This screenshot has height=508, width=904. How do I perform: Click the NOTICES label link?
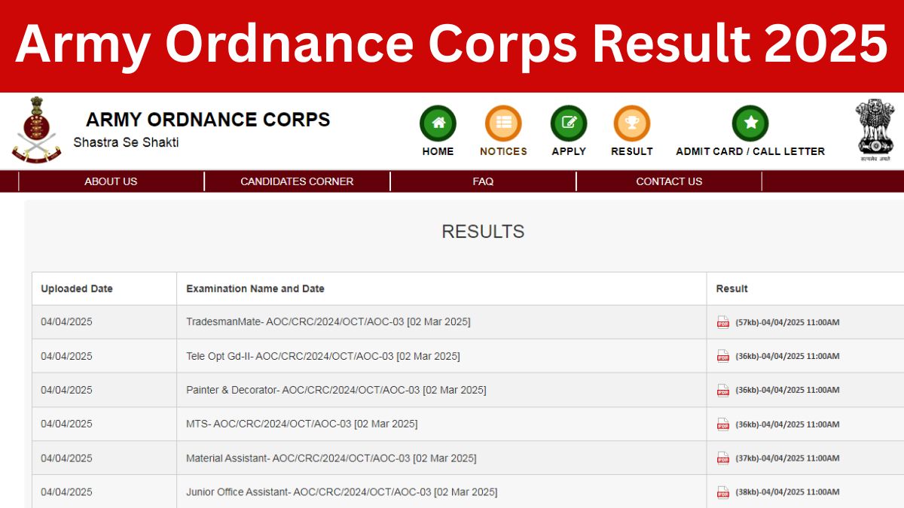[x=503, y=151]
